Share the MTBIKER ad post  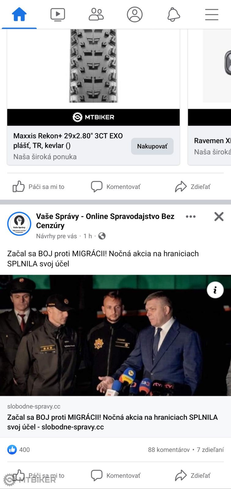[x=193, y=186]
